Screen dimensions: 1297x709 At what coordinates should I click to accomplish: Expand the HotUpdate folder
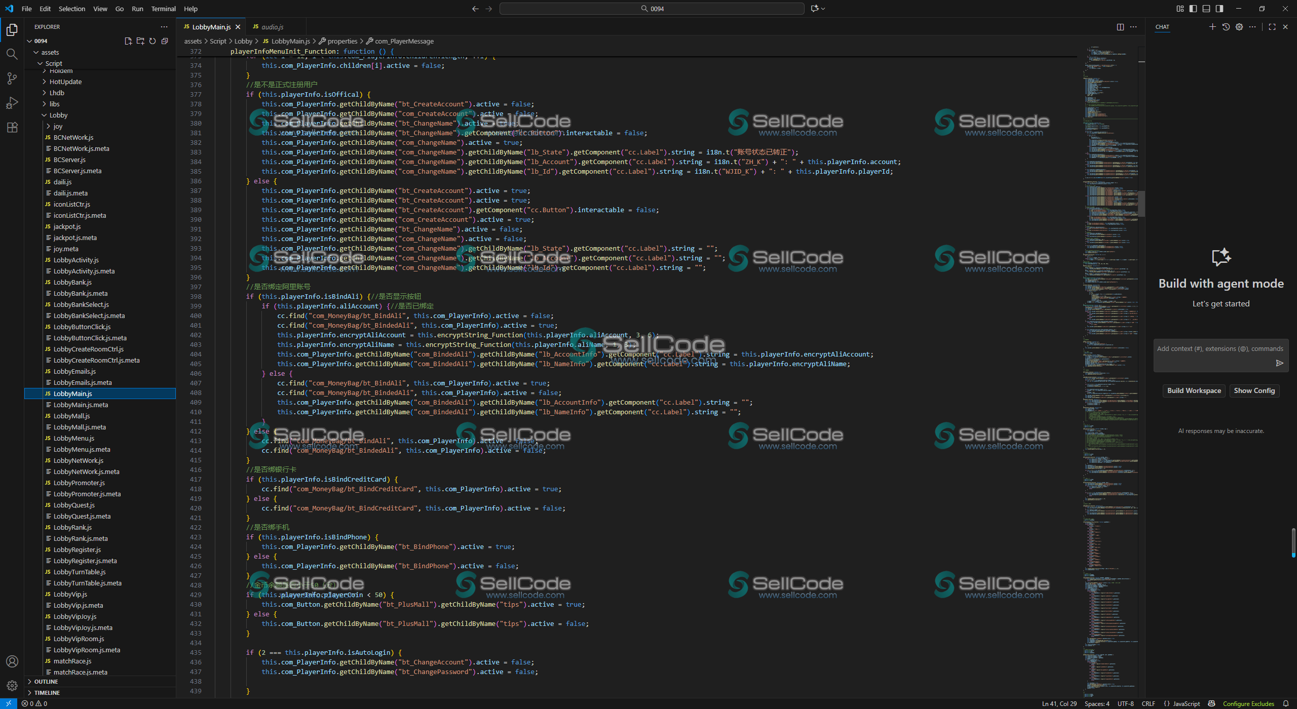[x=65, y=82]
